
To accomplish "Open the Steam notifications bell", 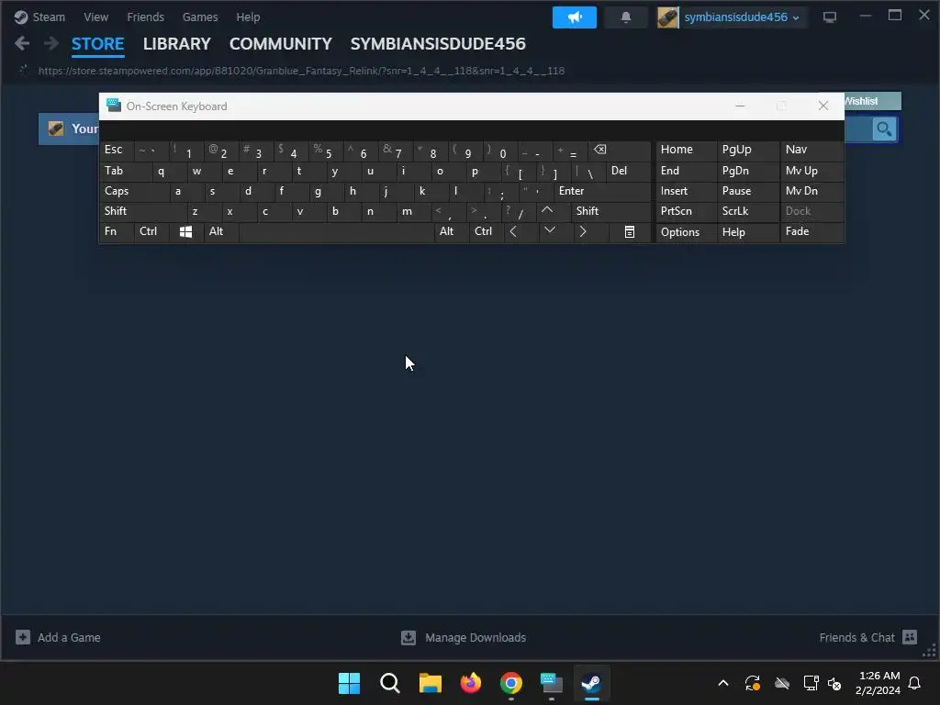I will pos(625,17).
